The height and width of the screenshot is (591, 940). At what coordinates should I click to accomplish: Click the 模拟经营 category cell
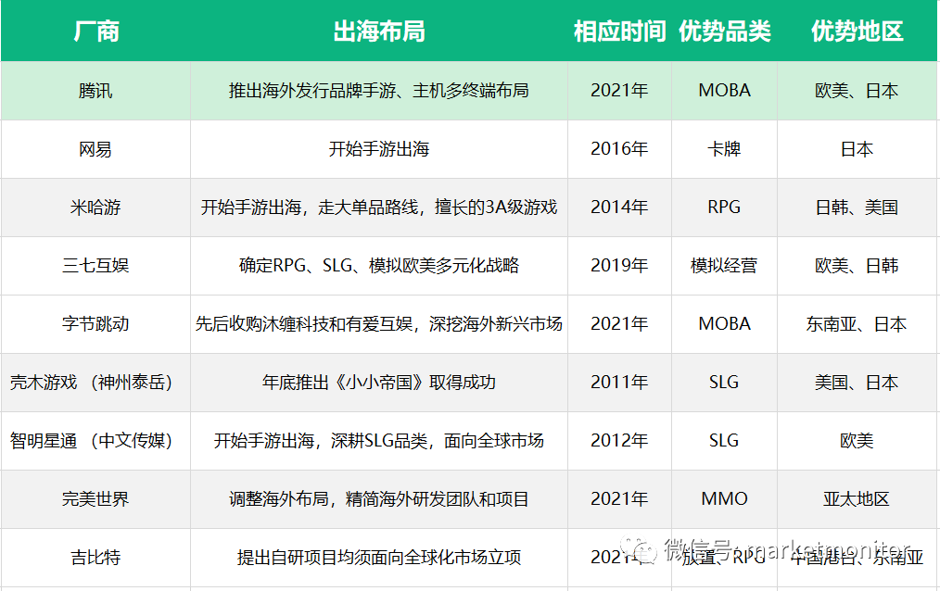click(x=724, y=265)
